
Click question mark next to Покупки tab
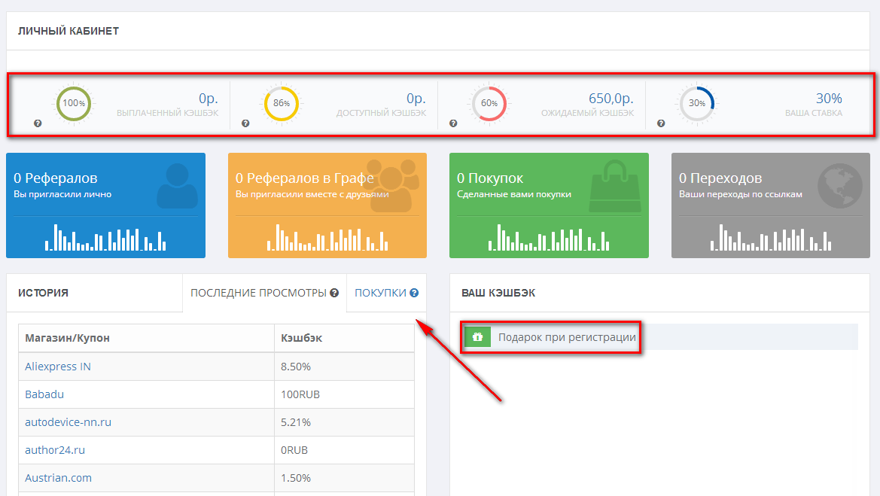pyautogui.click(x=414, y=293)
